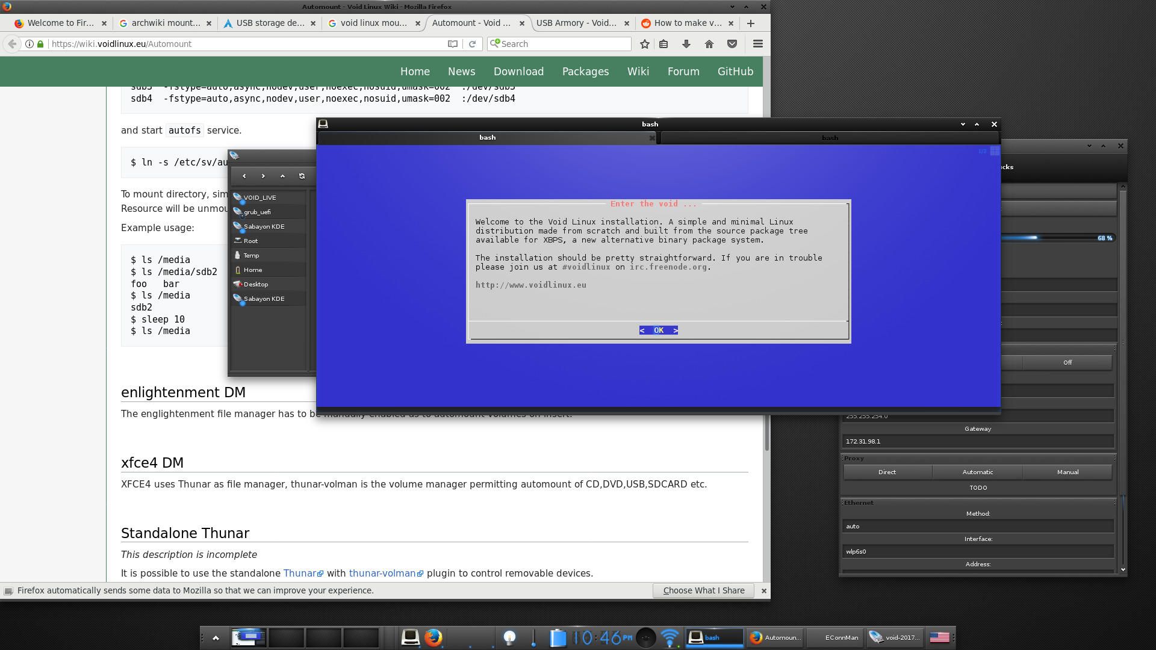Viewport: 1156px width, 650px height.
Task: Open the Download menu on Void wiki
Action: (518, 72)
